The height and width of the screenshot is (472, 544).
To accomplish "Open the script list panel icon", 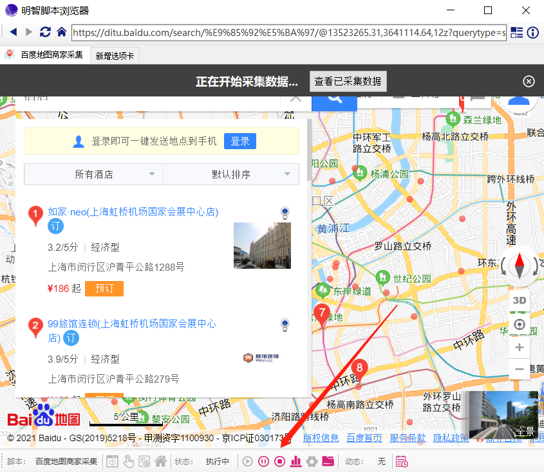I will tap(516, 33).
